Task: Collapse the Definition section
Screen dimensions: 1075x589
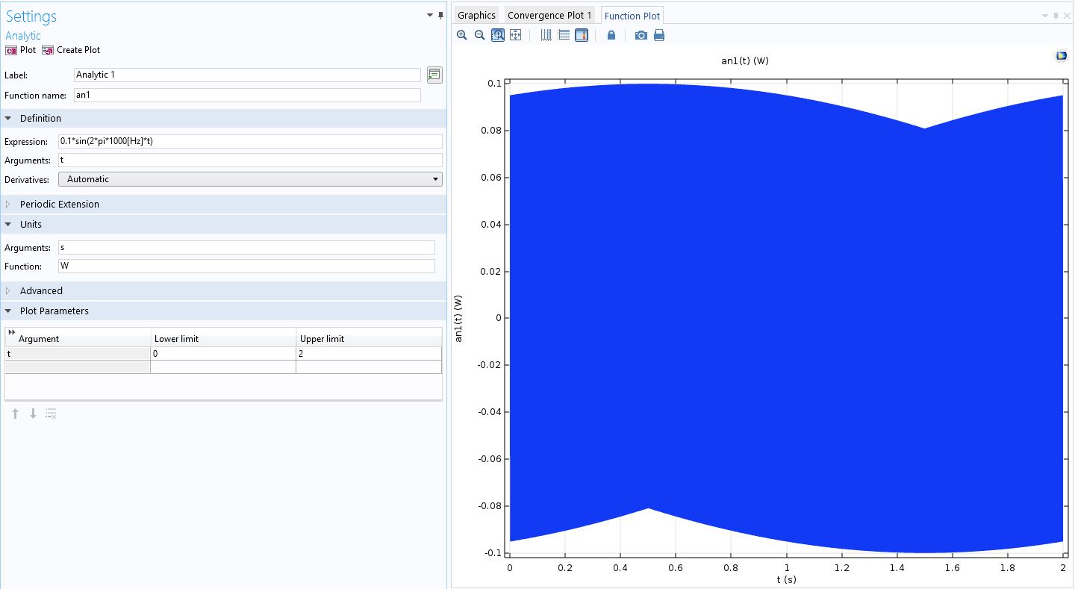Action: pyautogui.click(x=40, y=118)
